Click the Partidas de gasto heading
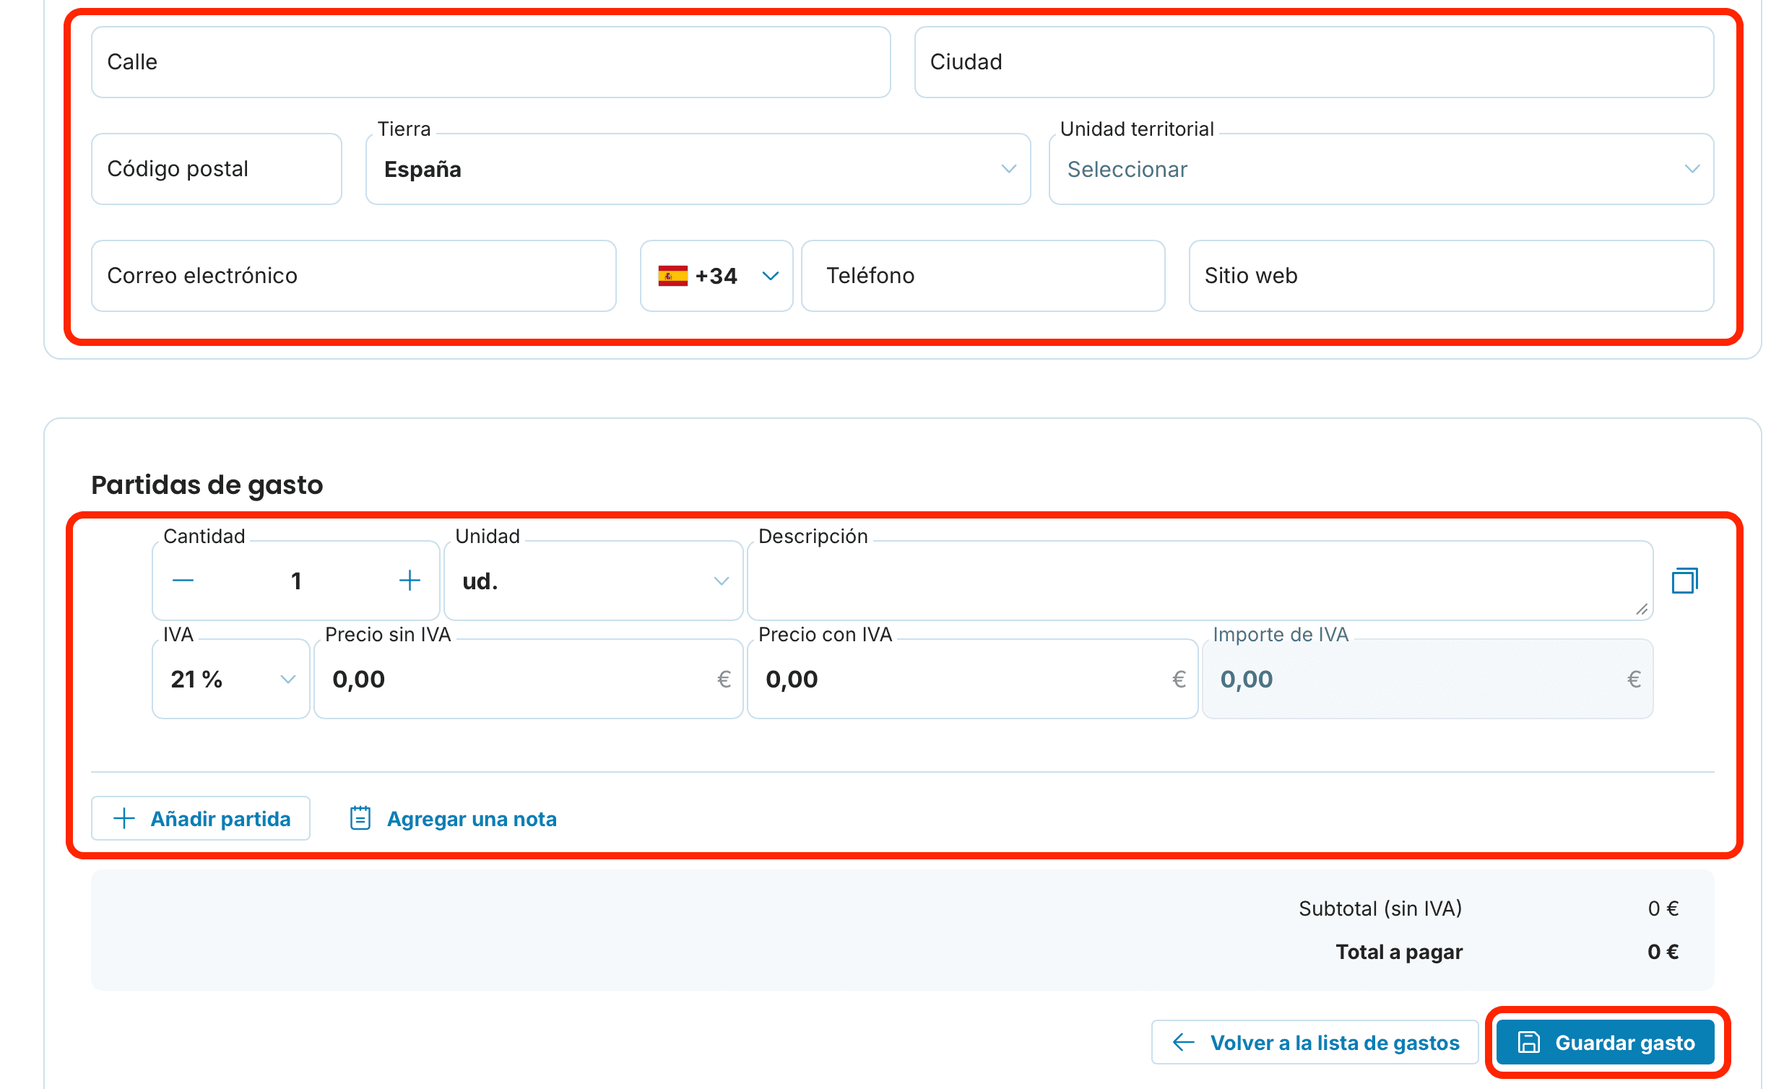 coord(207,485)
